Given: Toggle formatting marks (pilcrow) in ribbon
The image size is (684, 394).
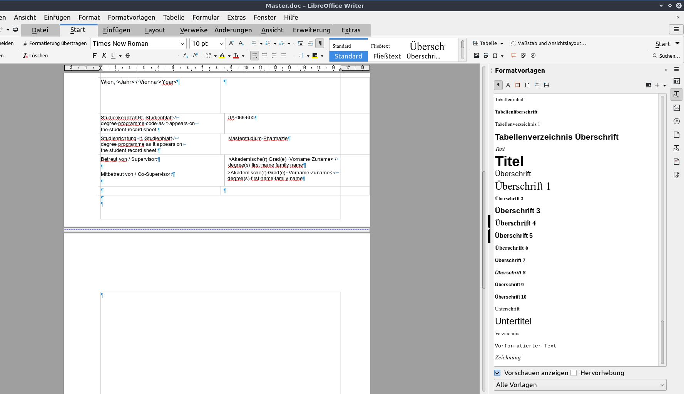Looking at the screenshot, I should (320, 43).
